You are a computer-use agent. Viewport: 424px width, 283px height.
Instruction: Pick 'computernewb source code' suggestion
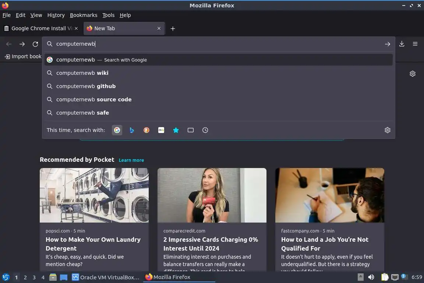219,99
